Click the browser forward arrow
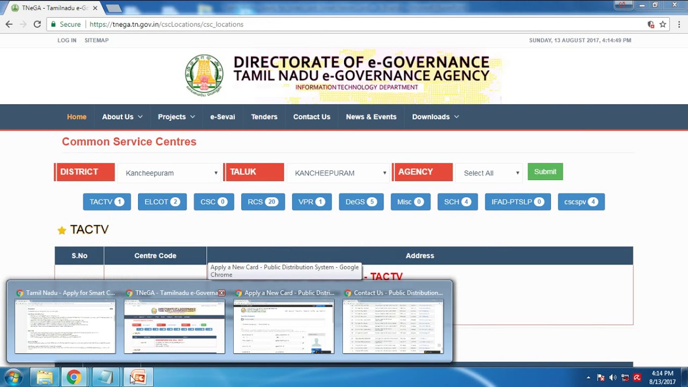Image resolution: width=688 pixels, height=387 pixels. click(23, 24)
